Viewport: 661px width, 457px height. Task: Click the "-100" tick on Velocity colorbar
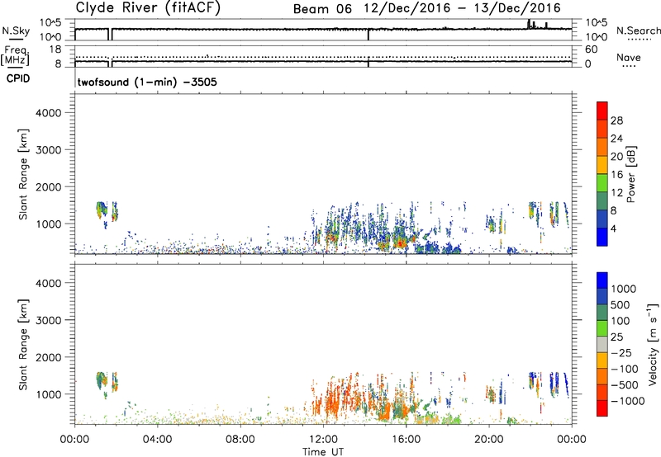(625, 369)
